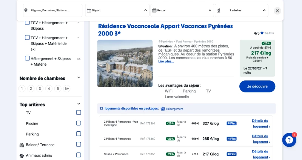302x160 pixels.
Task: Click 'Le 27/03/27 - 7 nuits' date text
Action: tap(255, 71)
